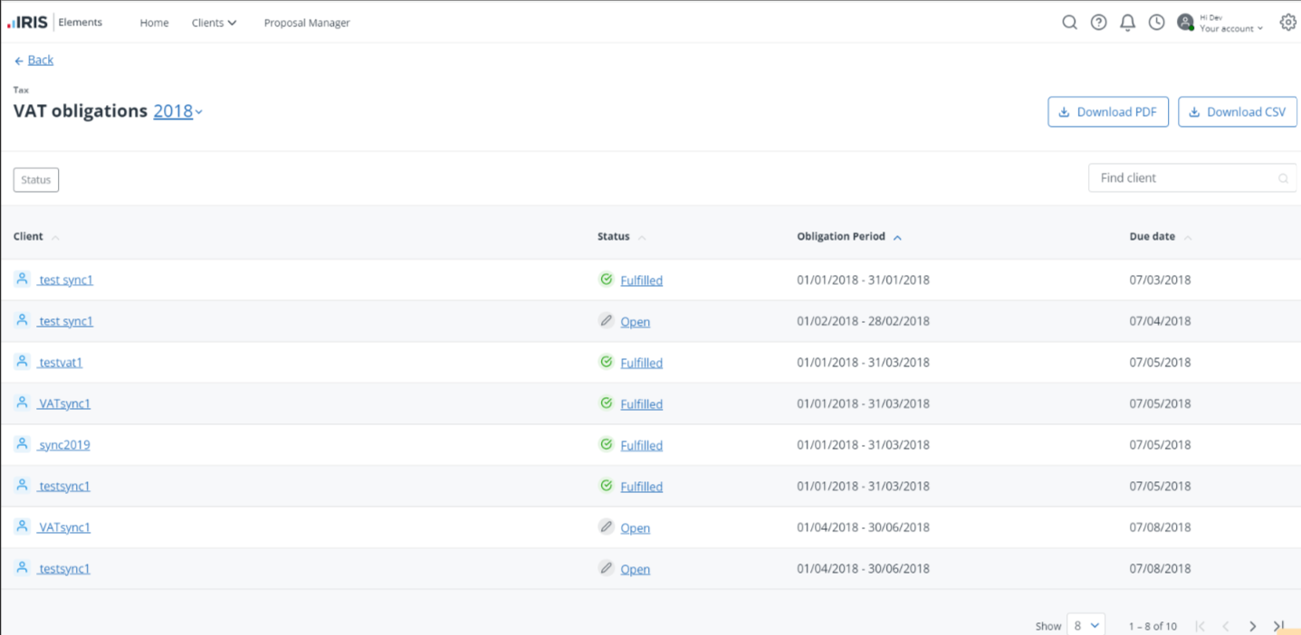Sort table by Client column header
The width and height of the screenshot is (1301, 635).
point(29,237)
